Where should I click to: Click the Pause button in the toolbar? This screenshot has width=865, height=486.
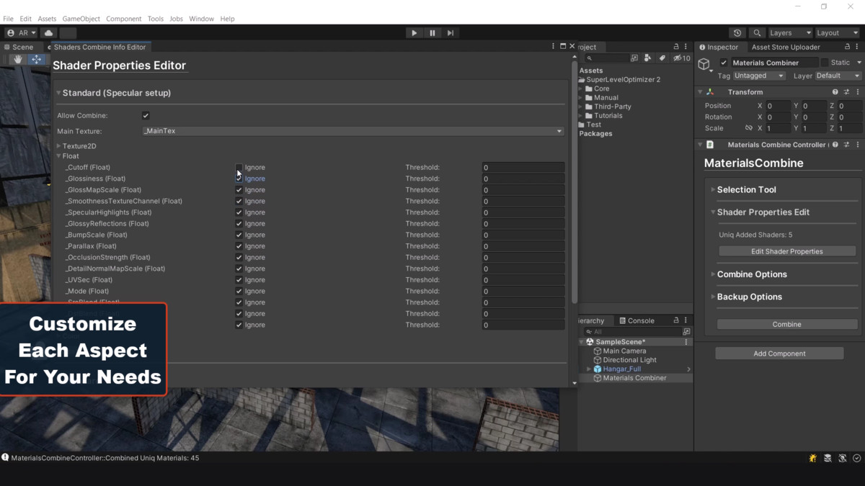point(432,32)
